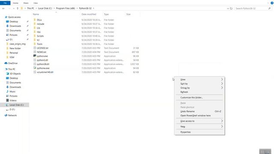Open recent locations dropdown arrow
This screenshot has height=154, width=274.
[14, 9]
